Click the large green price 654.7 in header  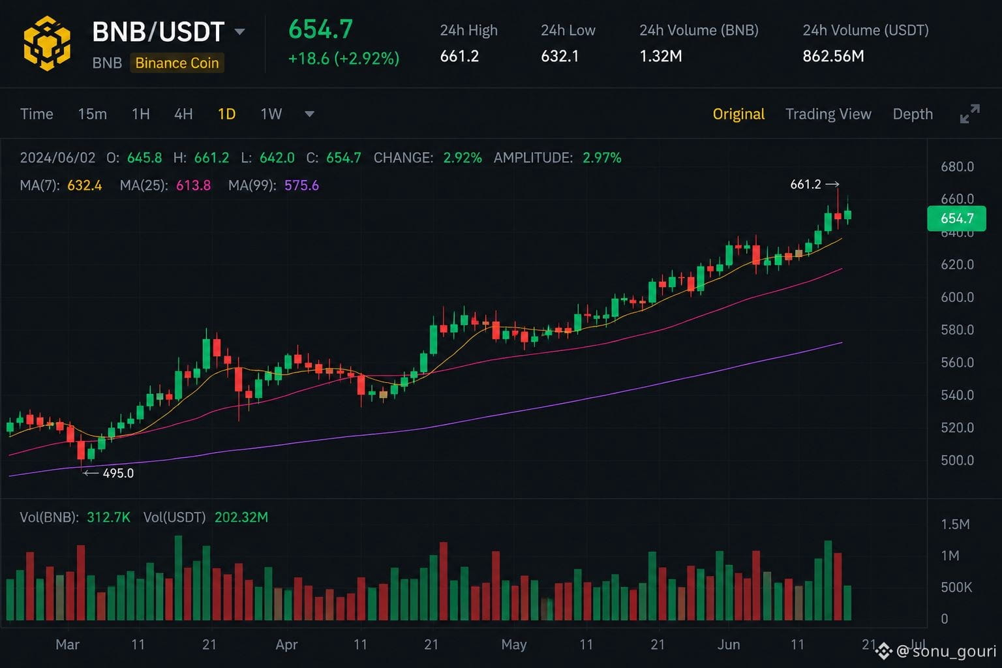point(320,29)
